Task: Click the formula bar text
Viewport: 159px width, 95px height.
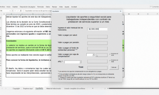Action: [38, 11]
